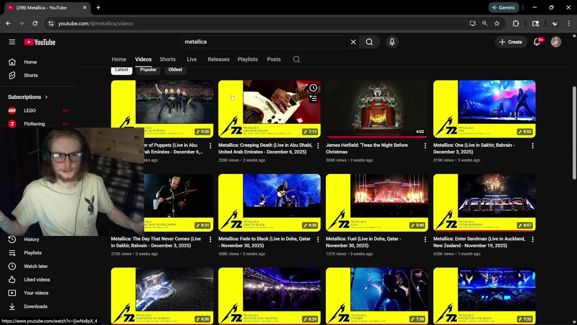Switch to the channel Home tab
577x325 pixels.
coord(119,60)
